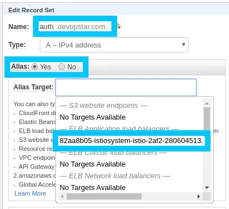Open the Learn More link

(30, 193)
